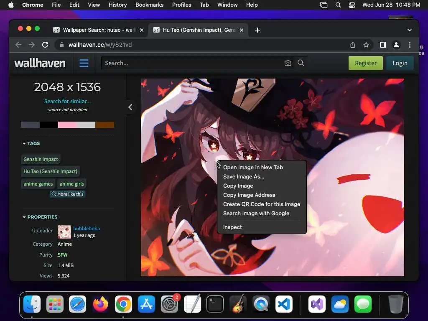Open the Bookmarks menu
428x321 pixels.
[149, 5]
